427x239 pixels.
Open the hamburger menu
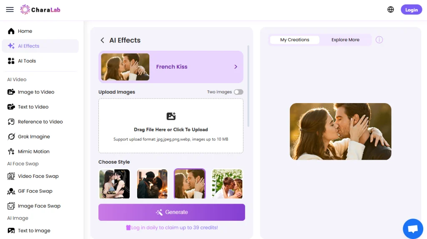(10, 10)
